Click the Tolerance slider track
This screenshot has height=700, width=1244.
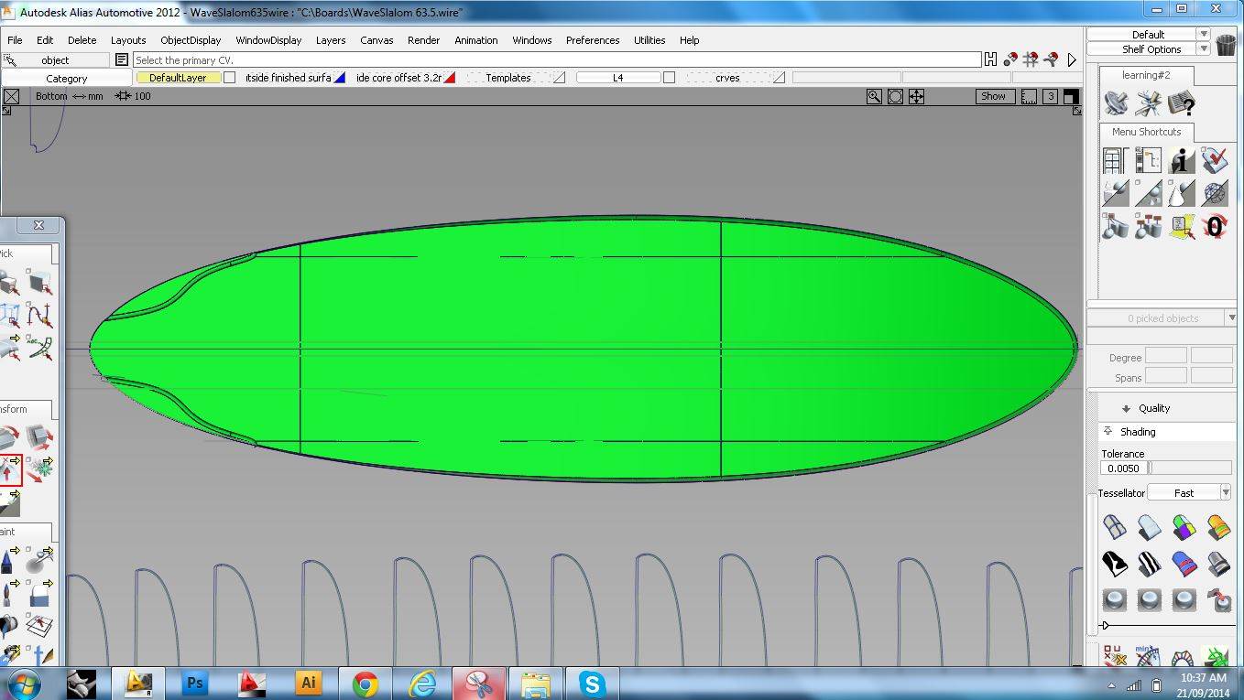pos(1190,468)
